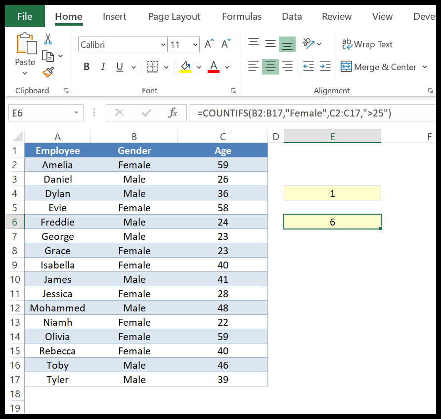Screen dimensions: 441x419
Task: Open the Data ribbon tab
Action: [x=292, y=16]
